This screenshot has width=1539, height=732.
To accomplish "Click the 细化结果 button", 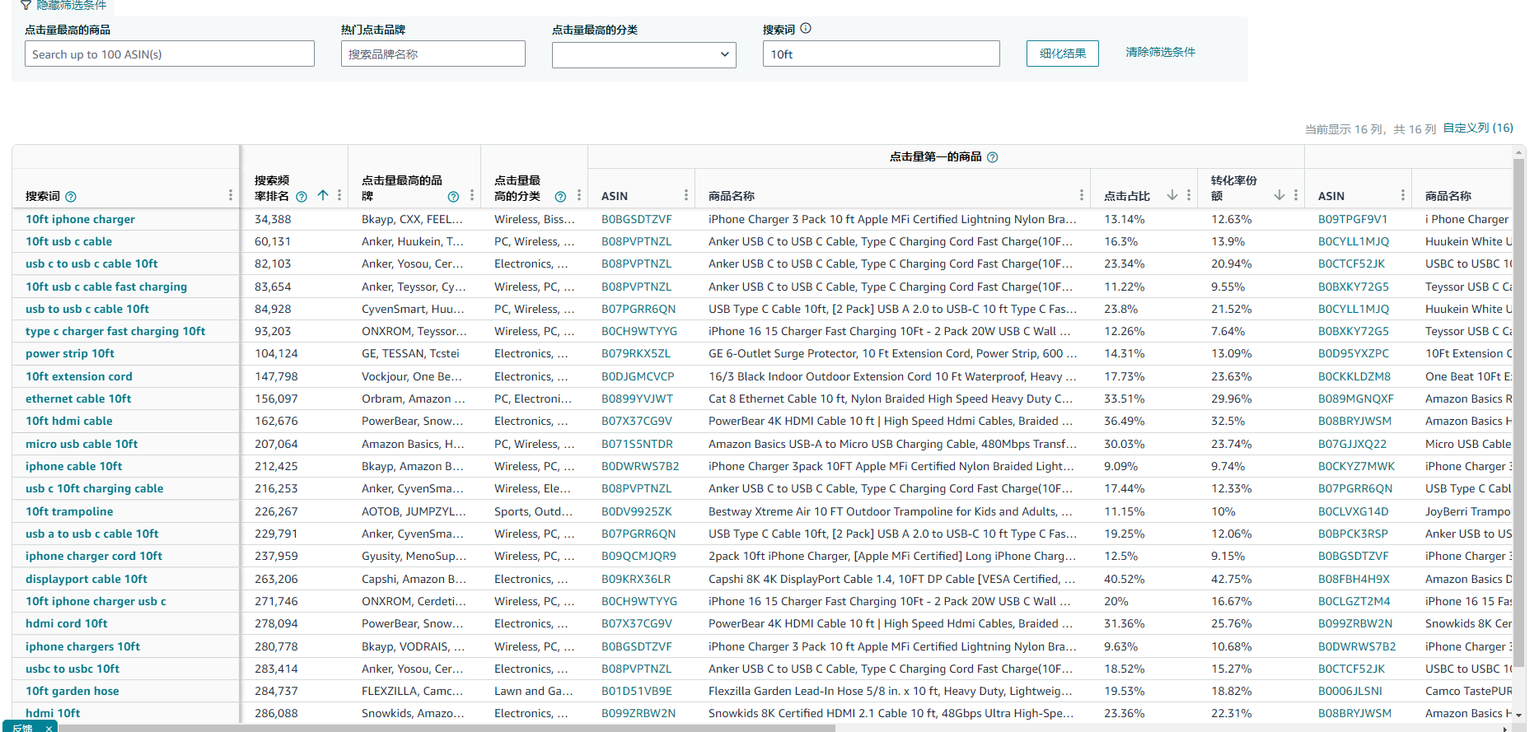I will pyautogui.click(x=1063, y=54).
